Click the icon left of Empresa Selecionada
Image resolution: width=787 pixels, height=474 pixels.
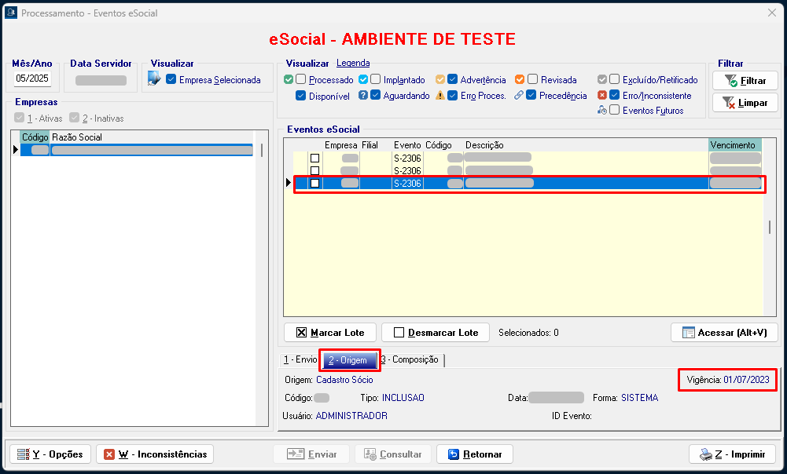point(154,78)
